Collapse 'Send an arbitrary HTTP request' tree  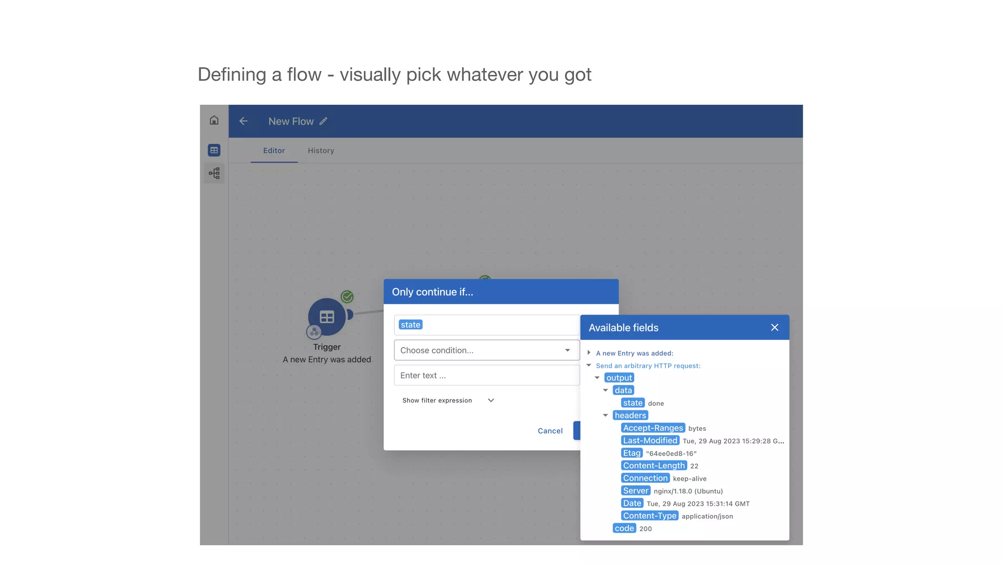[x=589, y=366]
